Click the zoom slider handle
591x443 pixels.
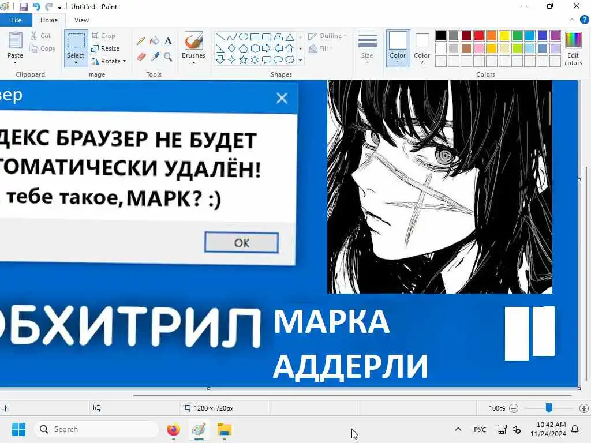coord(549,408)
